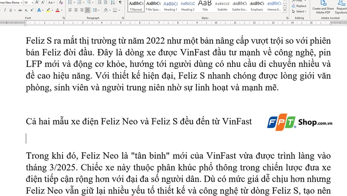The width and height of the screenshot is (347, 196).
Task: Place cursor in paragraph starting "Trong khi đó"
Action: [178, 173]
